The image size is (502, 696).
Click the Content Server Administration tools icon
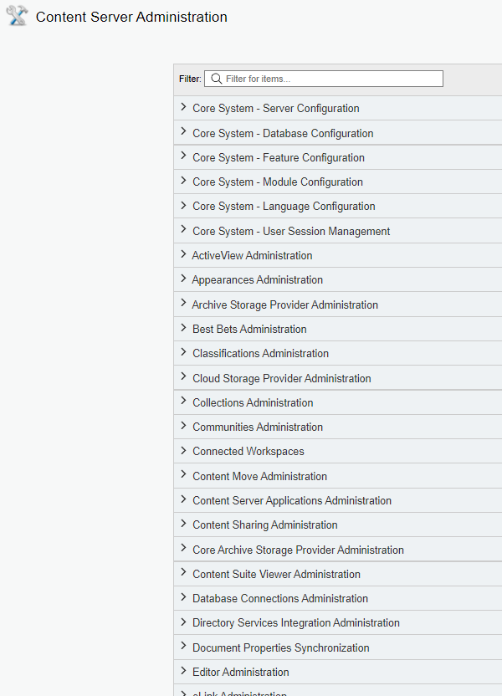point(17,17)
